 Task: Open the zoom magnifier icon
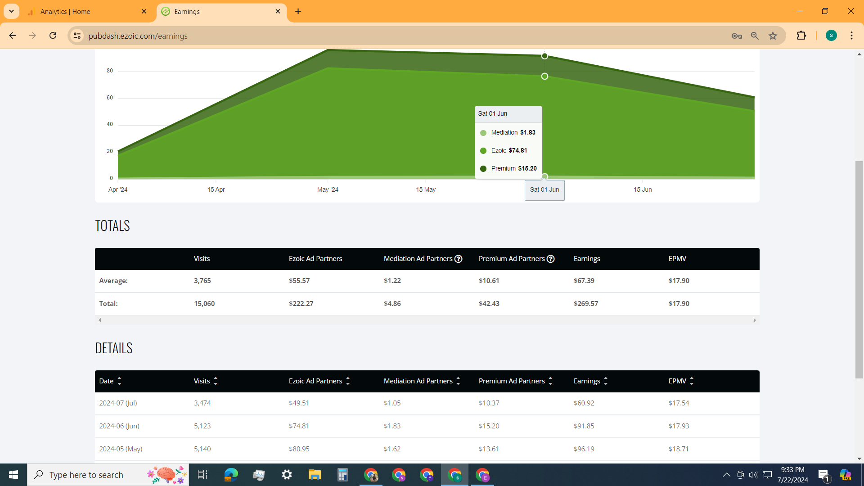755,36
